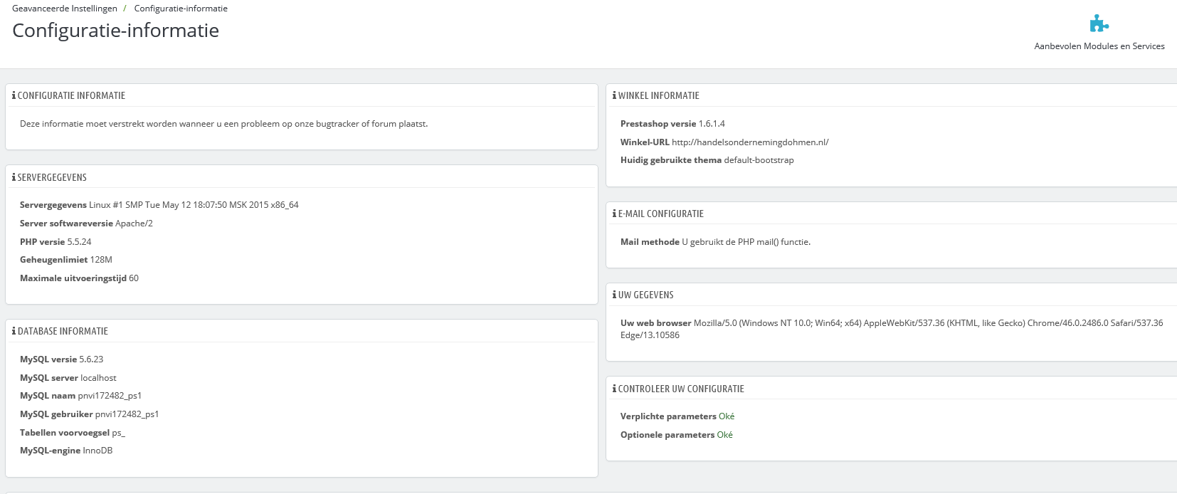Click the shop URL handelsondernemingdohmen.nl
Image resolution: width=1177 pixels, height=494 pixels.
click(x=750, y=142)
